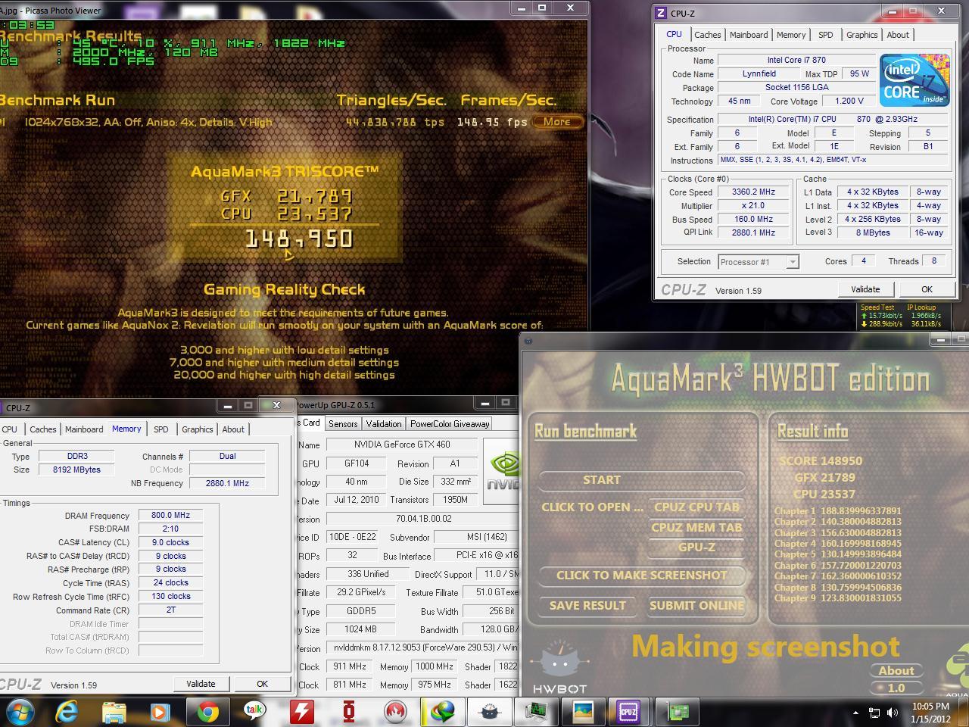Click the GPU Name field NVIDIA GeForce GTX 460
The image size is (969, 727).
tap(402, 445)
